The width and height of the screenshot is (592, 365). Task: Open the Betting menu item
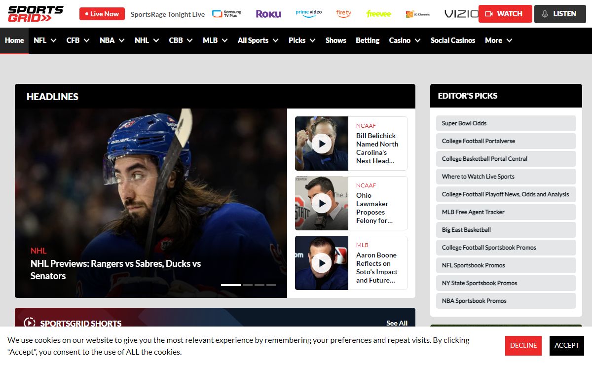tap(368, 40)
